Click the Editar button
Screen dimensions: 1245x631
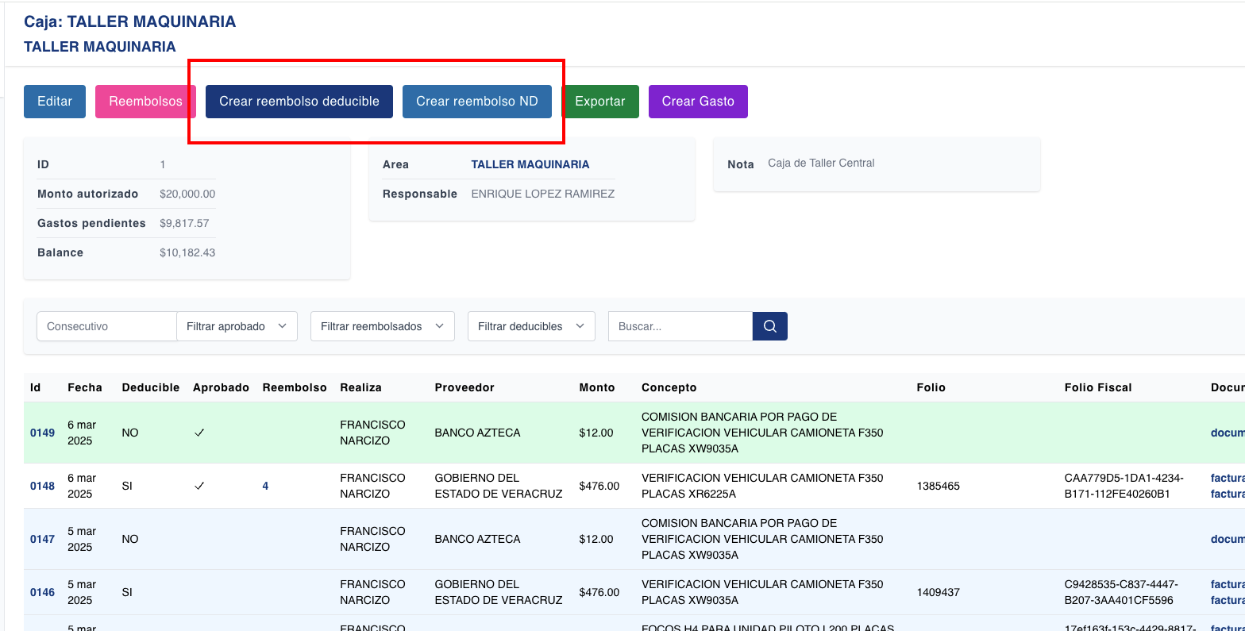tap(55, 102)
